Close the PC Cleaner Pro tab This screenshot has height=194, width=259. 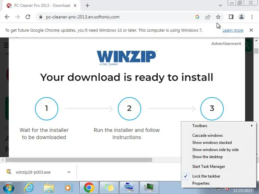pyautogui.click(x=75, y=5)
